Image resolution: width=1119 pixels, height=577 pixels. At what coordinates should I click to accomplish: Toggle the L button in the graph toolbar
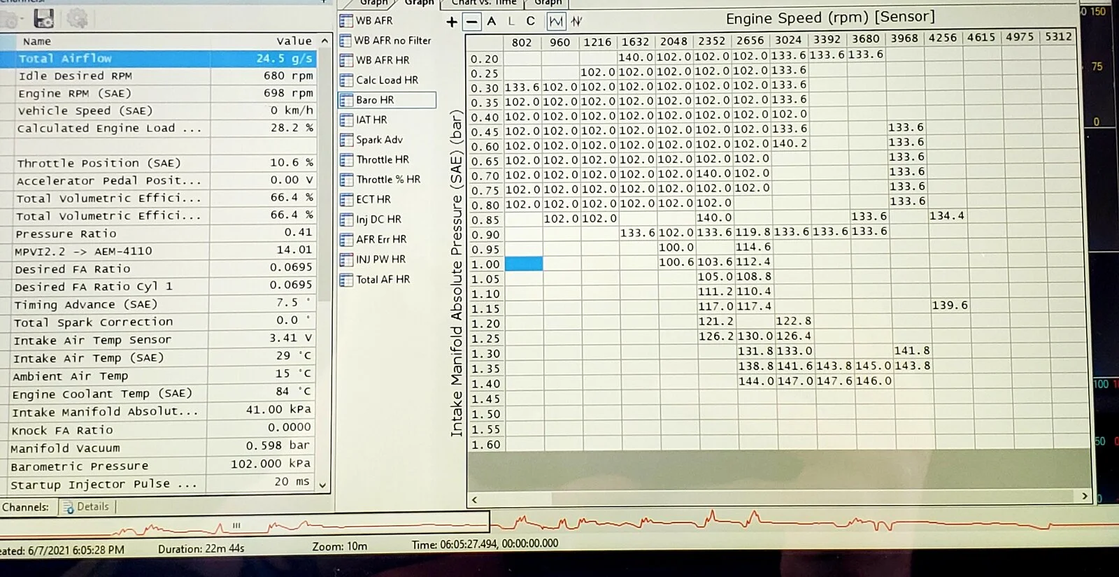click(511, 21)
